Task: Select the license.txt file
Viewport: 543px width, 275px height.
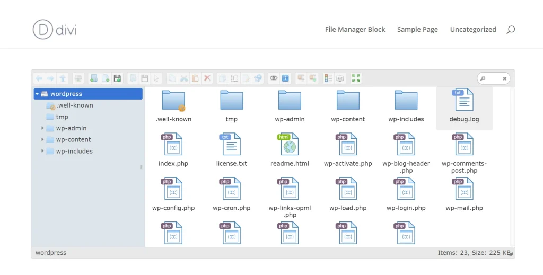Action: pos(231,149)
